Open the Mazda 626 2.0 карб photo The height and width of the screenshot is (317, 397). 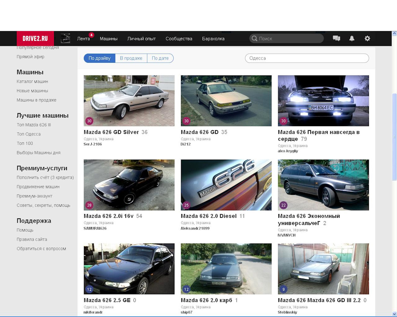(226, 269)
